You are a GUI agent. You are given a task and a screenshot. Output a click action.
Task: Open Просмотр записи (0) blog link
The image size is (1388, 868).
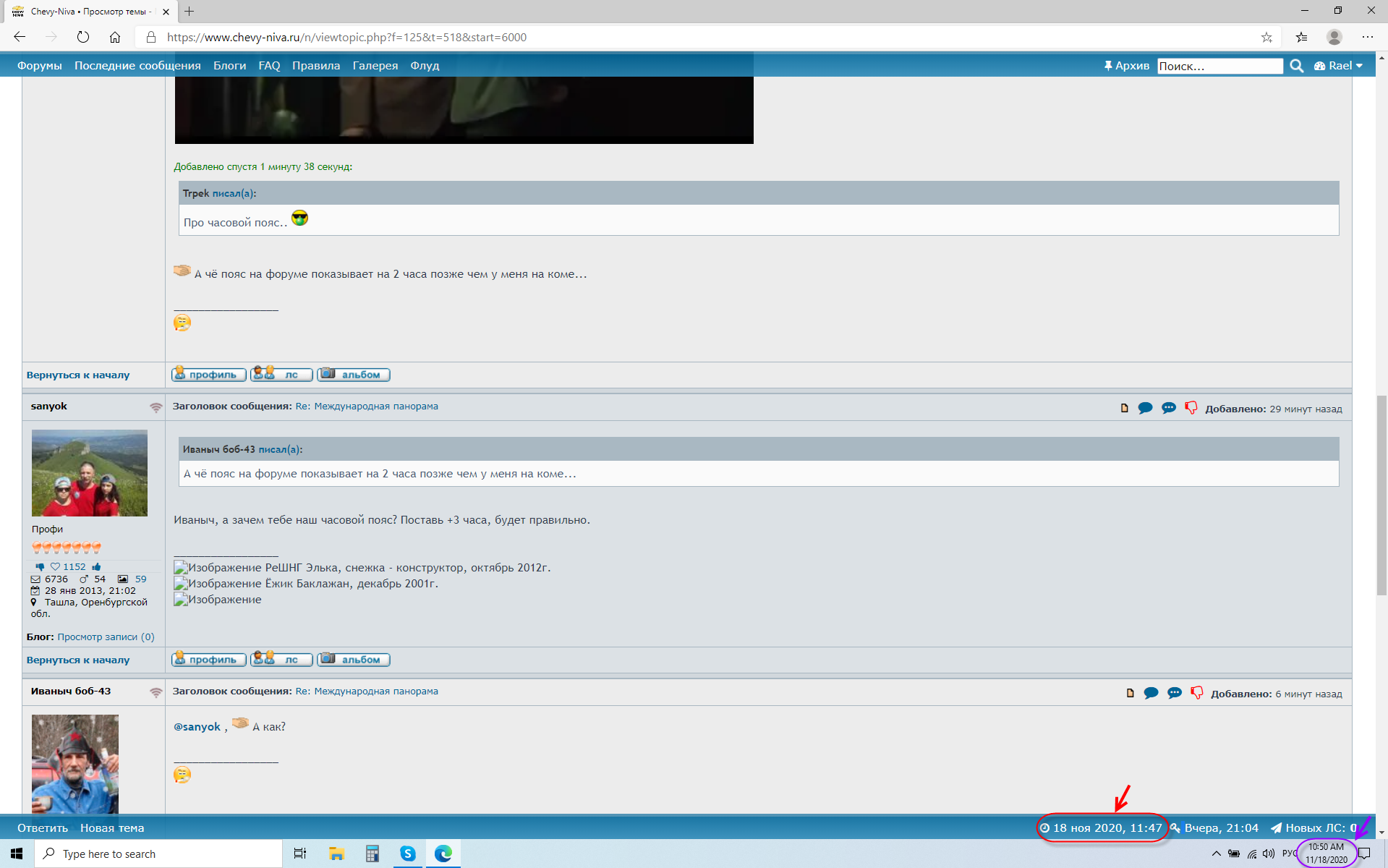pos(106,637)
